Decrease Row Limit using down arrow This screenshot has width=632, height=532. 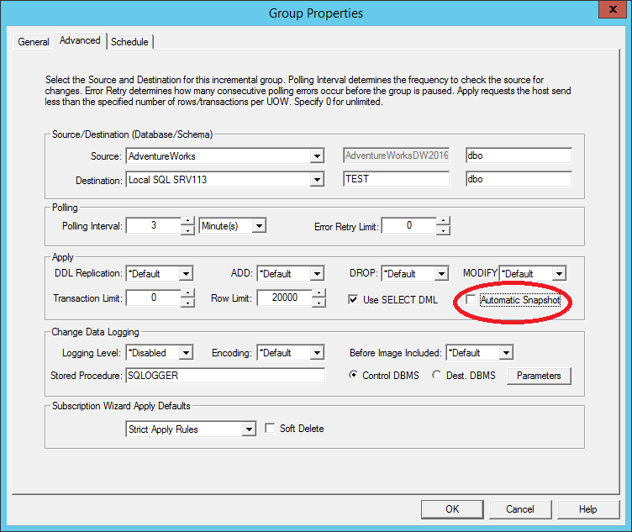click(319, 303)
